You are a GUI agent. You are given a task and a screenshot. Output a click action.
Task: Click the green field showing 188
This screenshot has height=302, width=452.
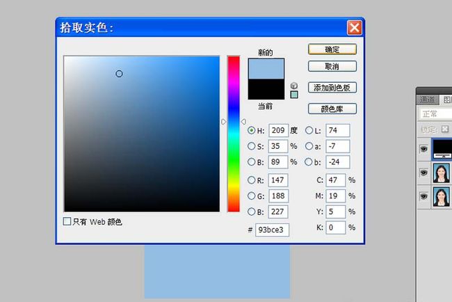(x=278, y=196)
